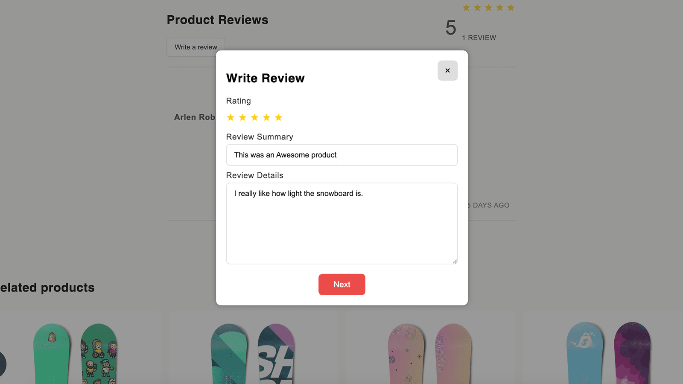Click the overall five-star rating summary
Viewport: 683px width, 384px height.
488,8
